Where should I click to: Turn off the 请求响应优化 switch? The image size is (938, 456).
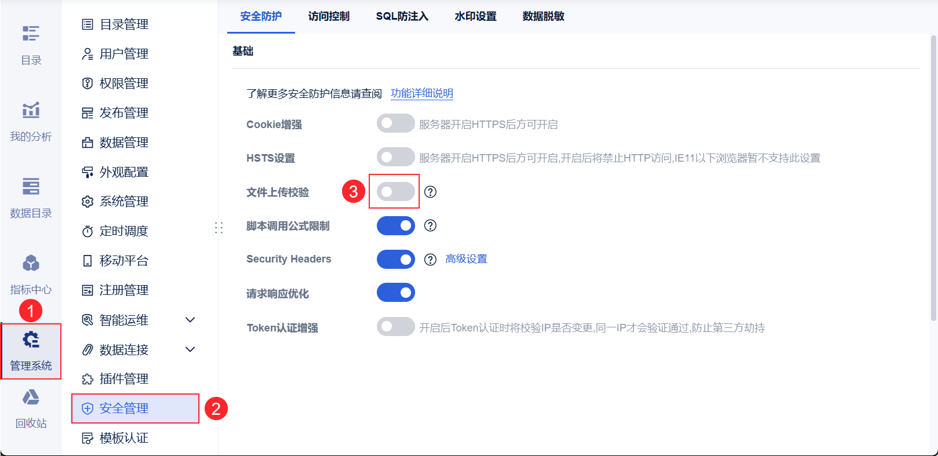[x=395, y=293]
